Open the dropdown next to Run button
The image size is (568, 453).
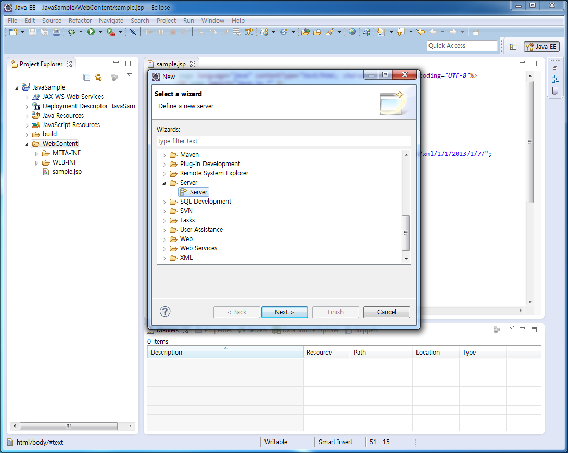point(100,32)
